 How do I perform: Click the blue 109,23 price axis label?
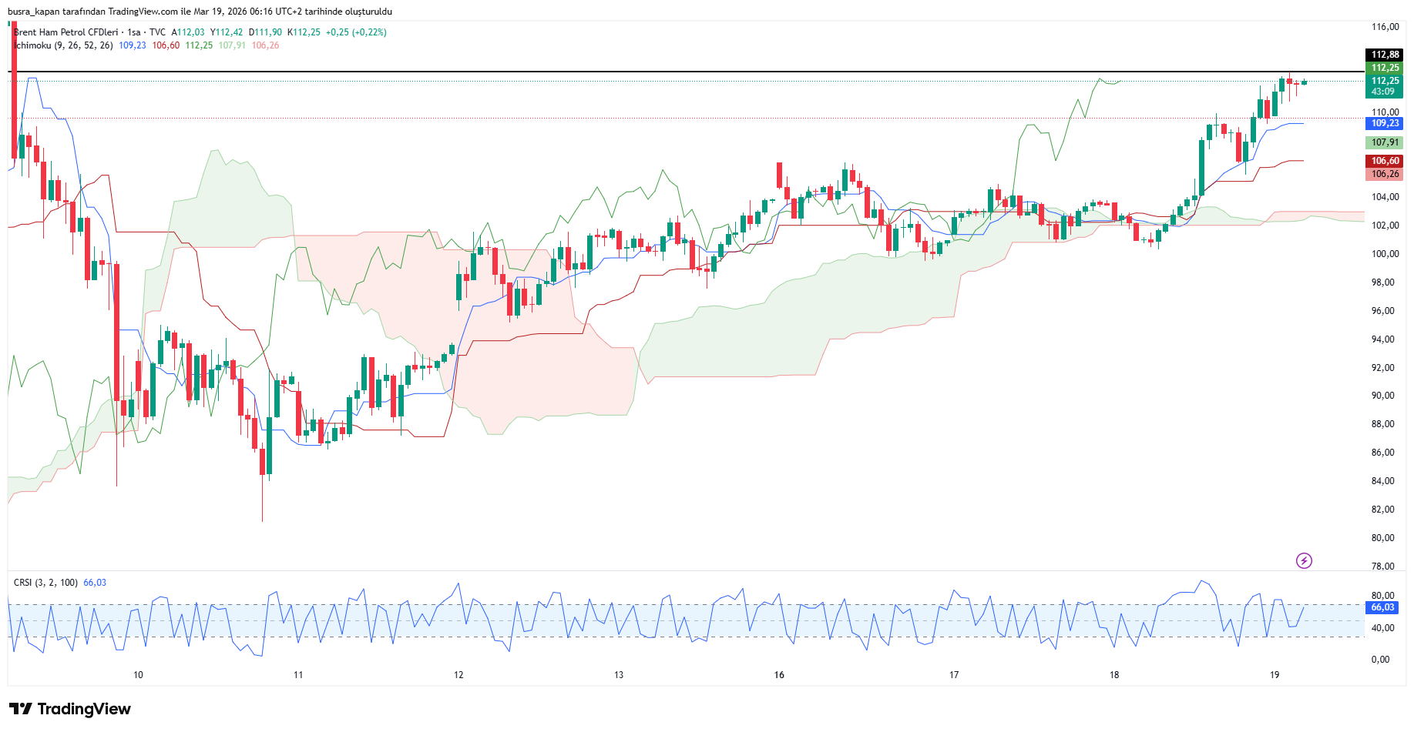[1385, 123]
